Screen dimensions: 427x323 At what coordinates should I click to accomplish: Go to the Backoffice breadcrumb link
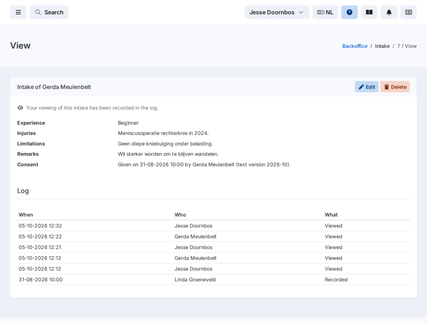[x=355, y=46]
